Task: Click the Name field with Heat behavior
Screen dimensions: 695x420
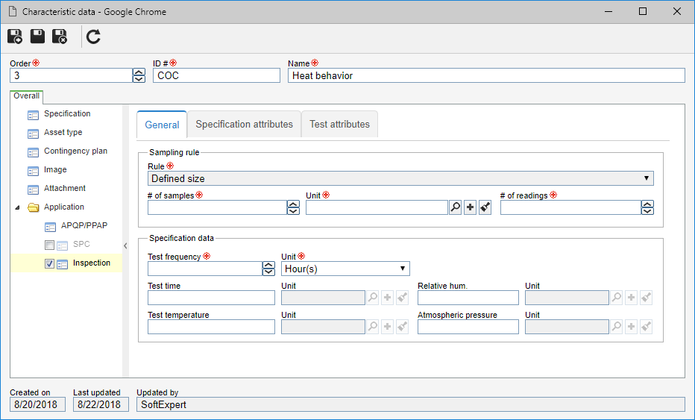Action: (486, 75)
